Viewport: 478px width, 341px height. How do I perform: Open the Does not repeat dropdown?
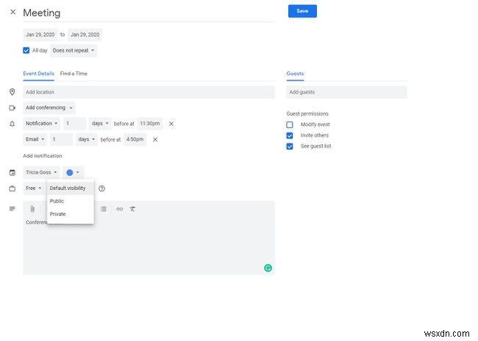point(74,50)
